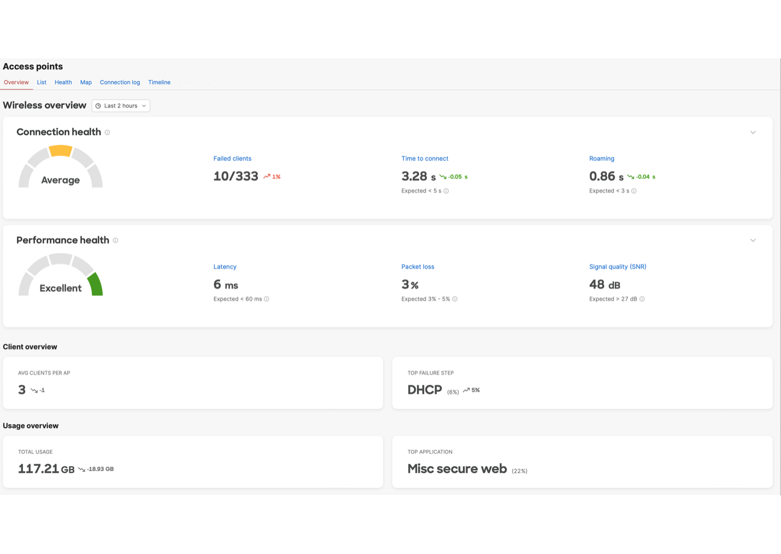Open the tooltip for Expected < 3 s
781x554 pixels.
(633, 191)
